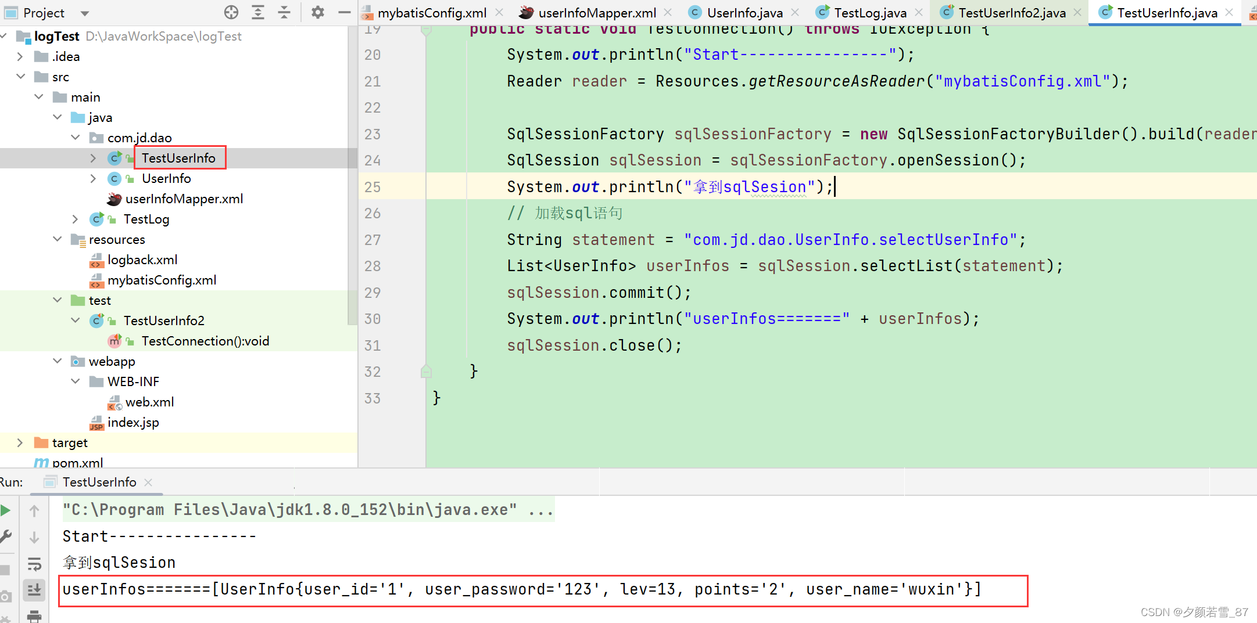Disable scroll to end in the console
The width and height of the screenshot is (1257, 623).
tap(34, 590)
